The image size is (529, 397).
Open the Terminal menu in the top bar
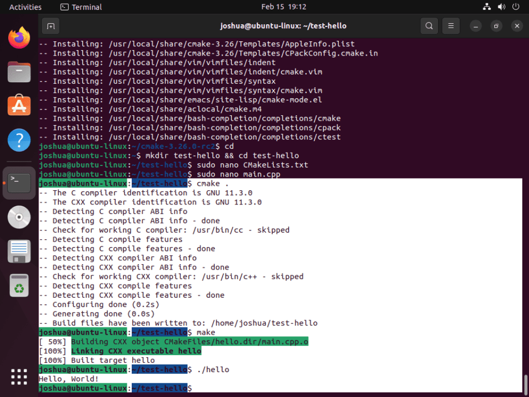pos(80,7)
